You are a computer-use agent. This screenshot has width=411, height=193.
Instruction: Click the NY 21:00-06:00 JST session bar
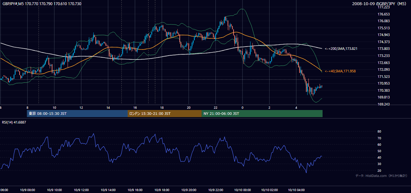click(x=262, y=114)
